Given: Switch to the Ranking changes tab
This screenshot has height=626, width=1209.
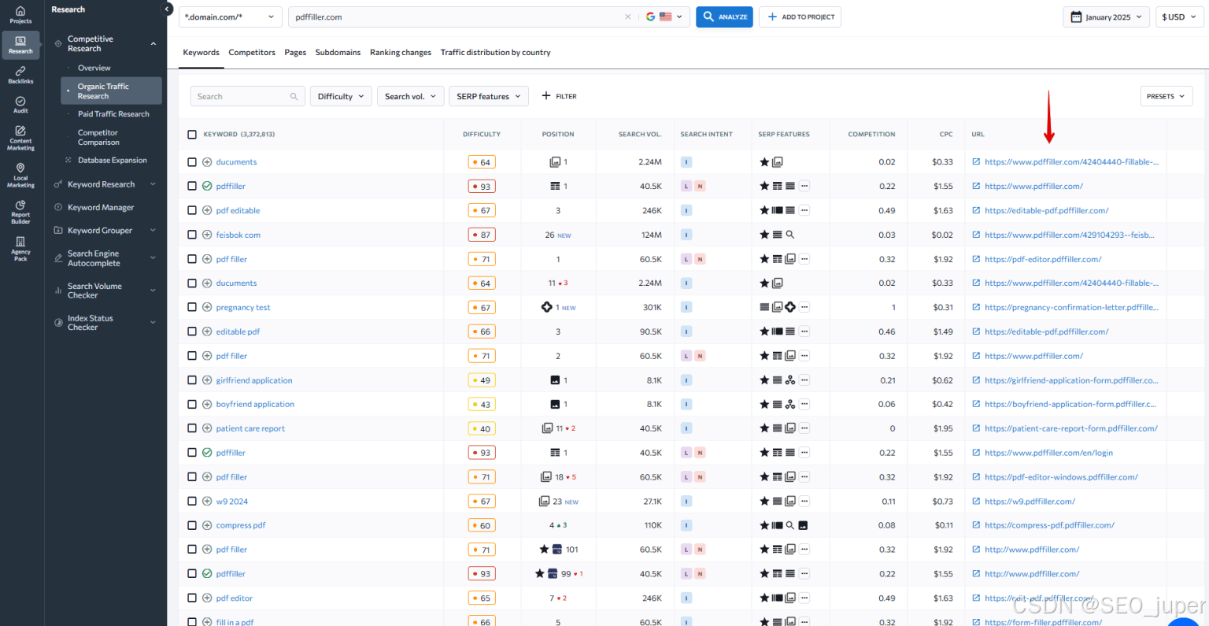Looking at the screenshot, I should coord(401,53).
